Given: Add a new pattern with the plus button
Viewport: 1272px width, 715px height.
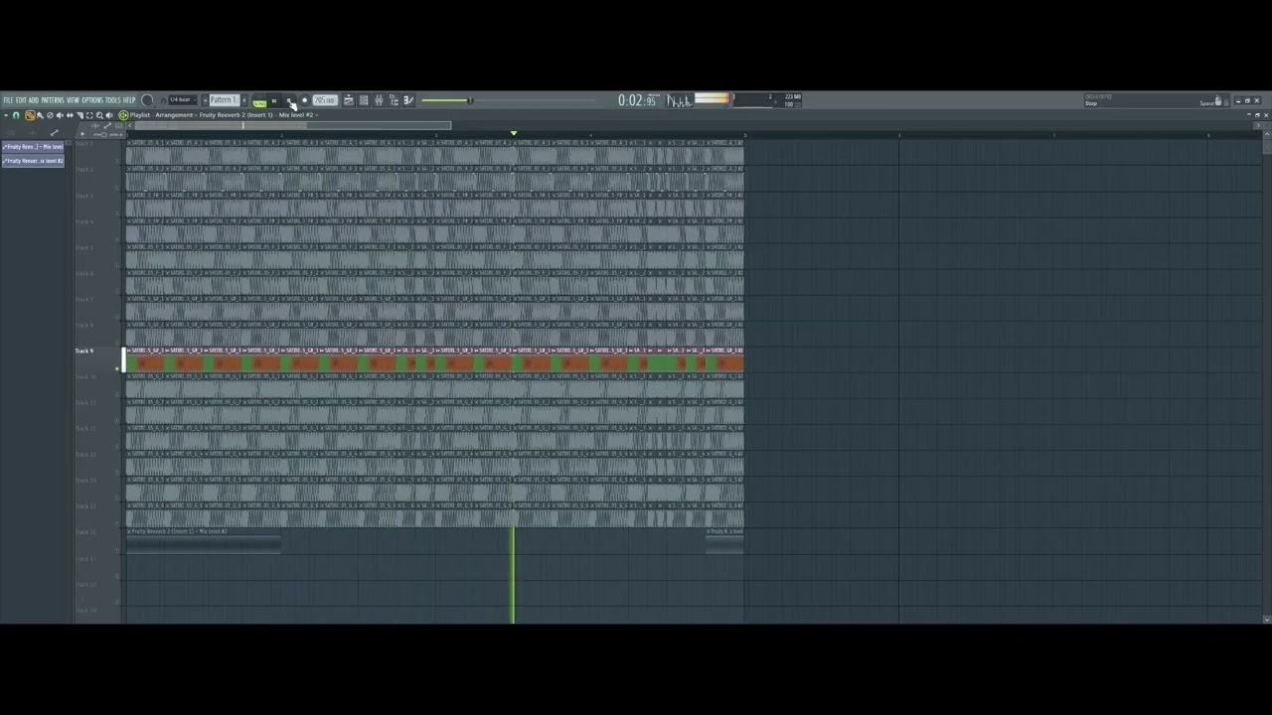Looking at the screenshot, I should pos(243,100).
